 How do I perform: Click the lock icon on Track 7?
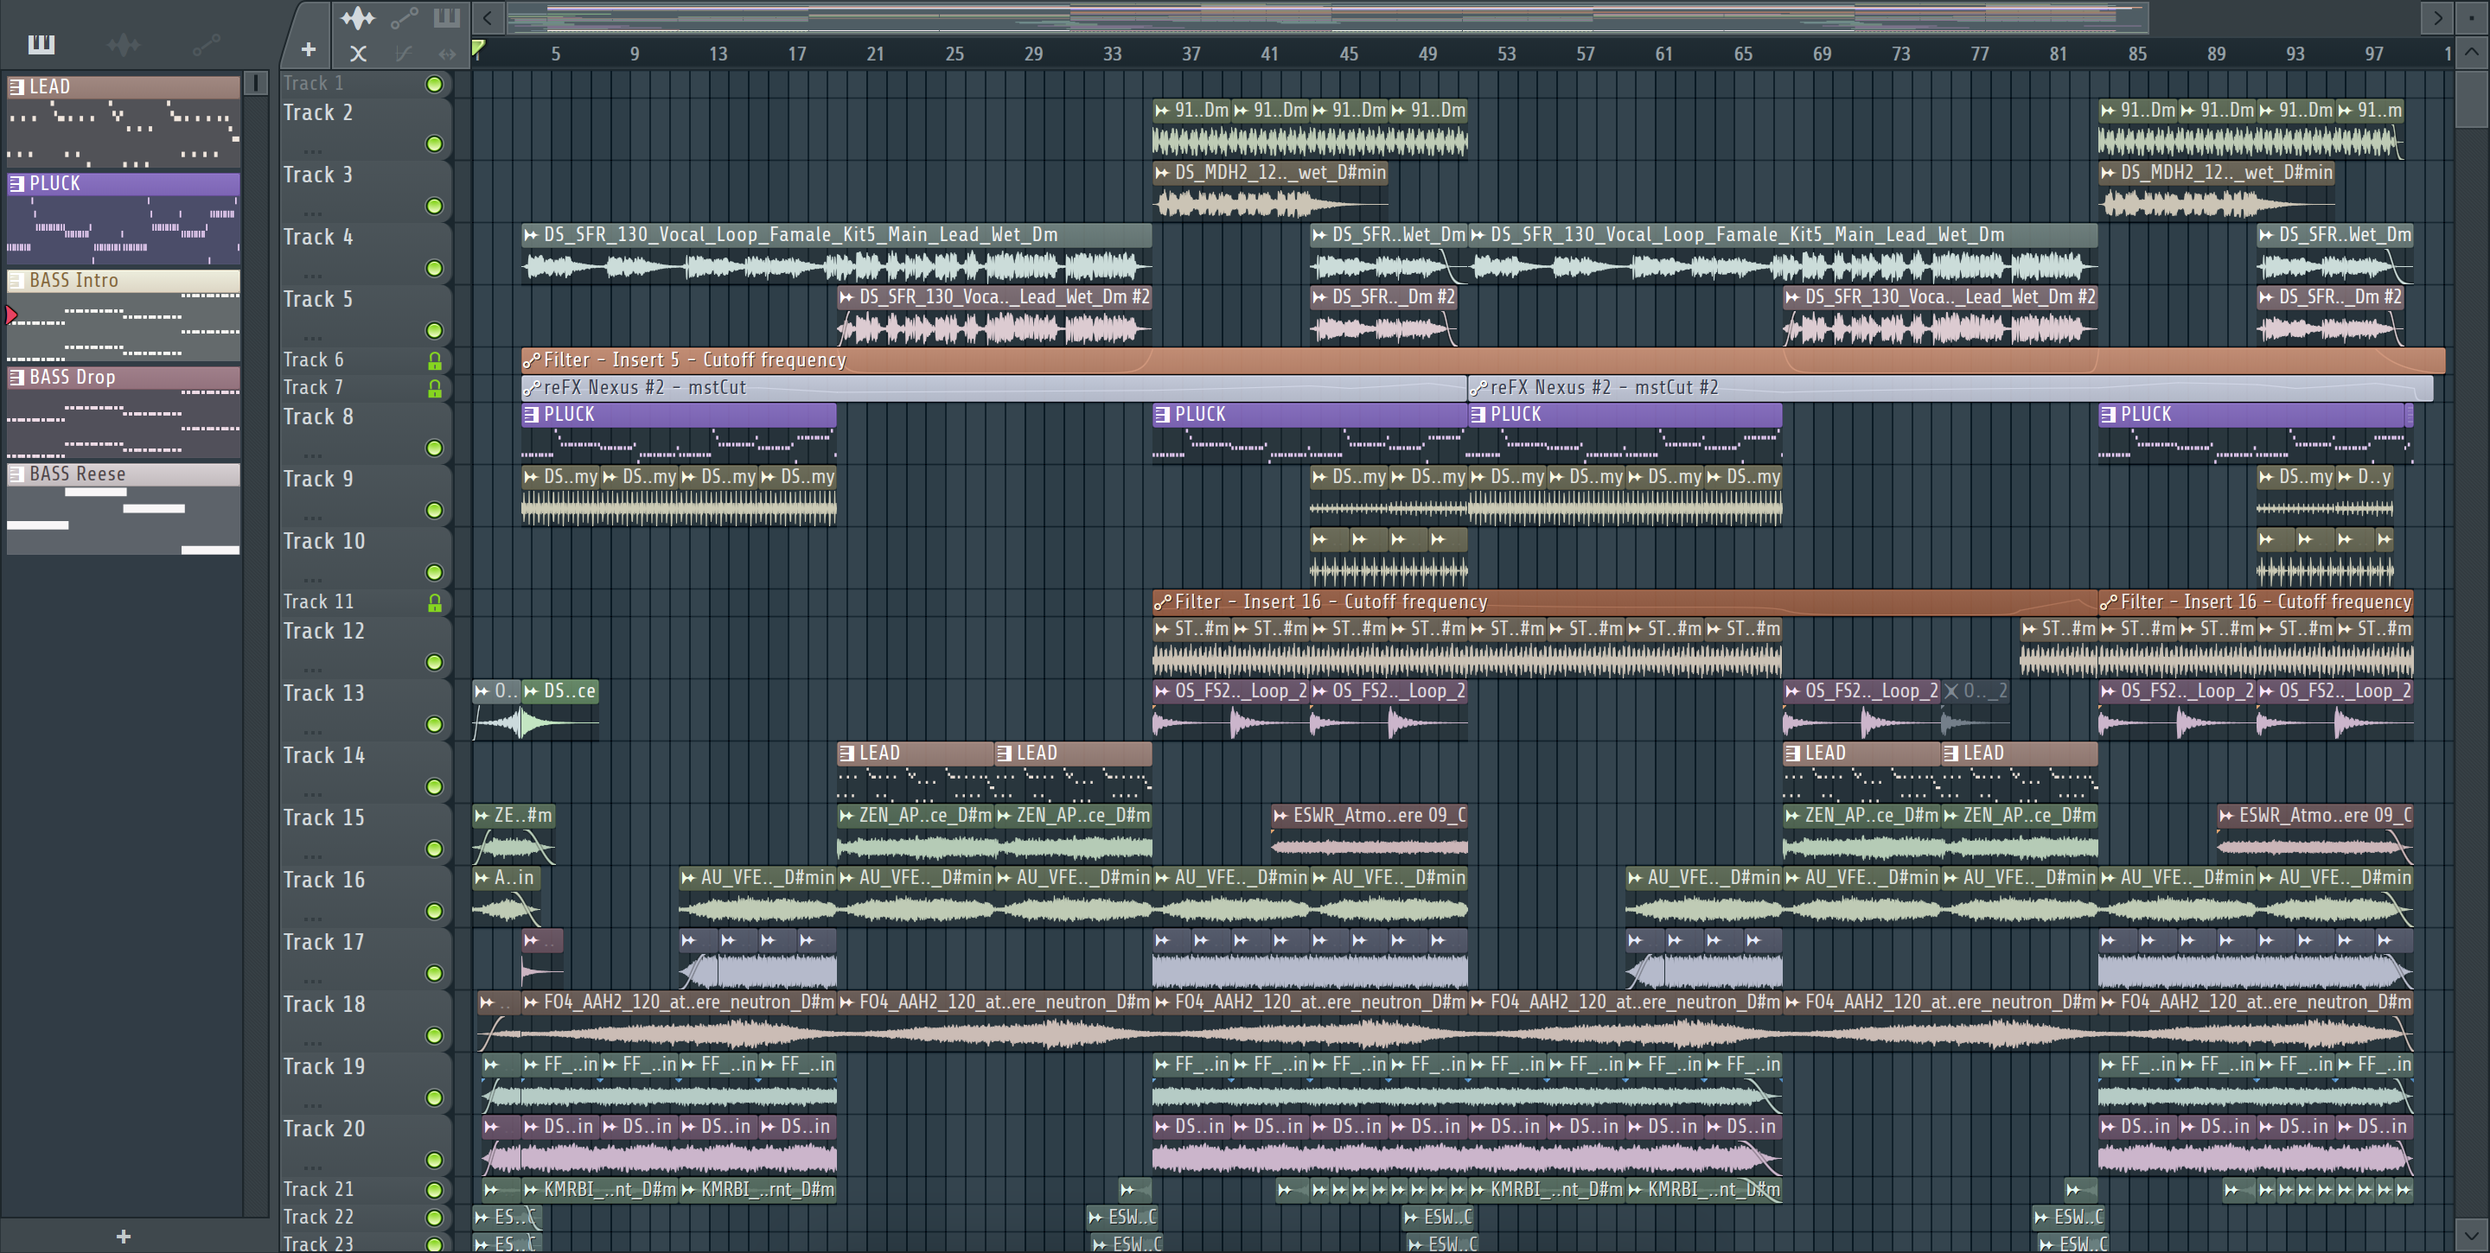click(x=435, y=388)
